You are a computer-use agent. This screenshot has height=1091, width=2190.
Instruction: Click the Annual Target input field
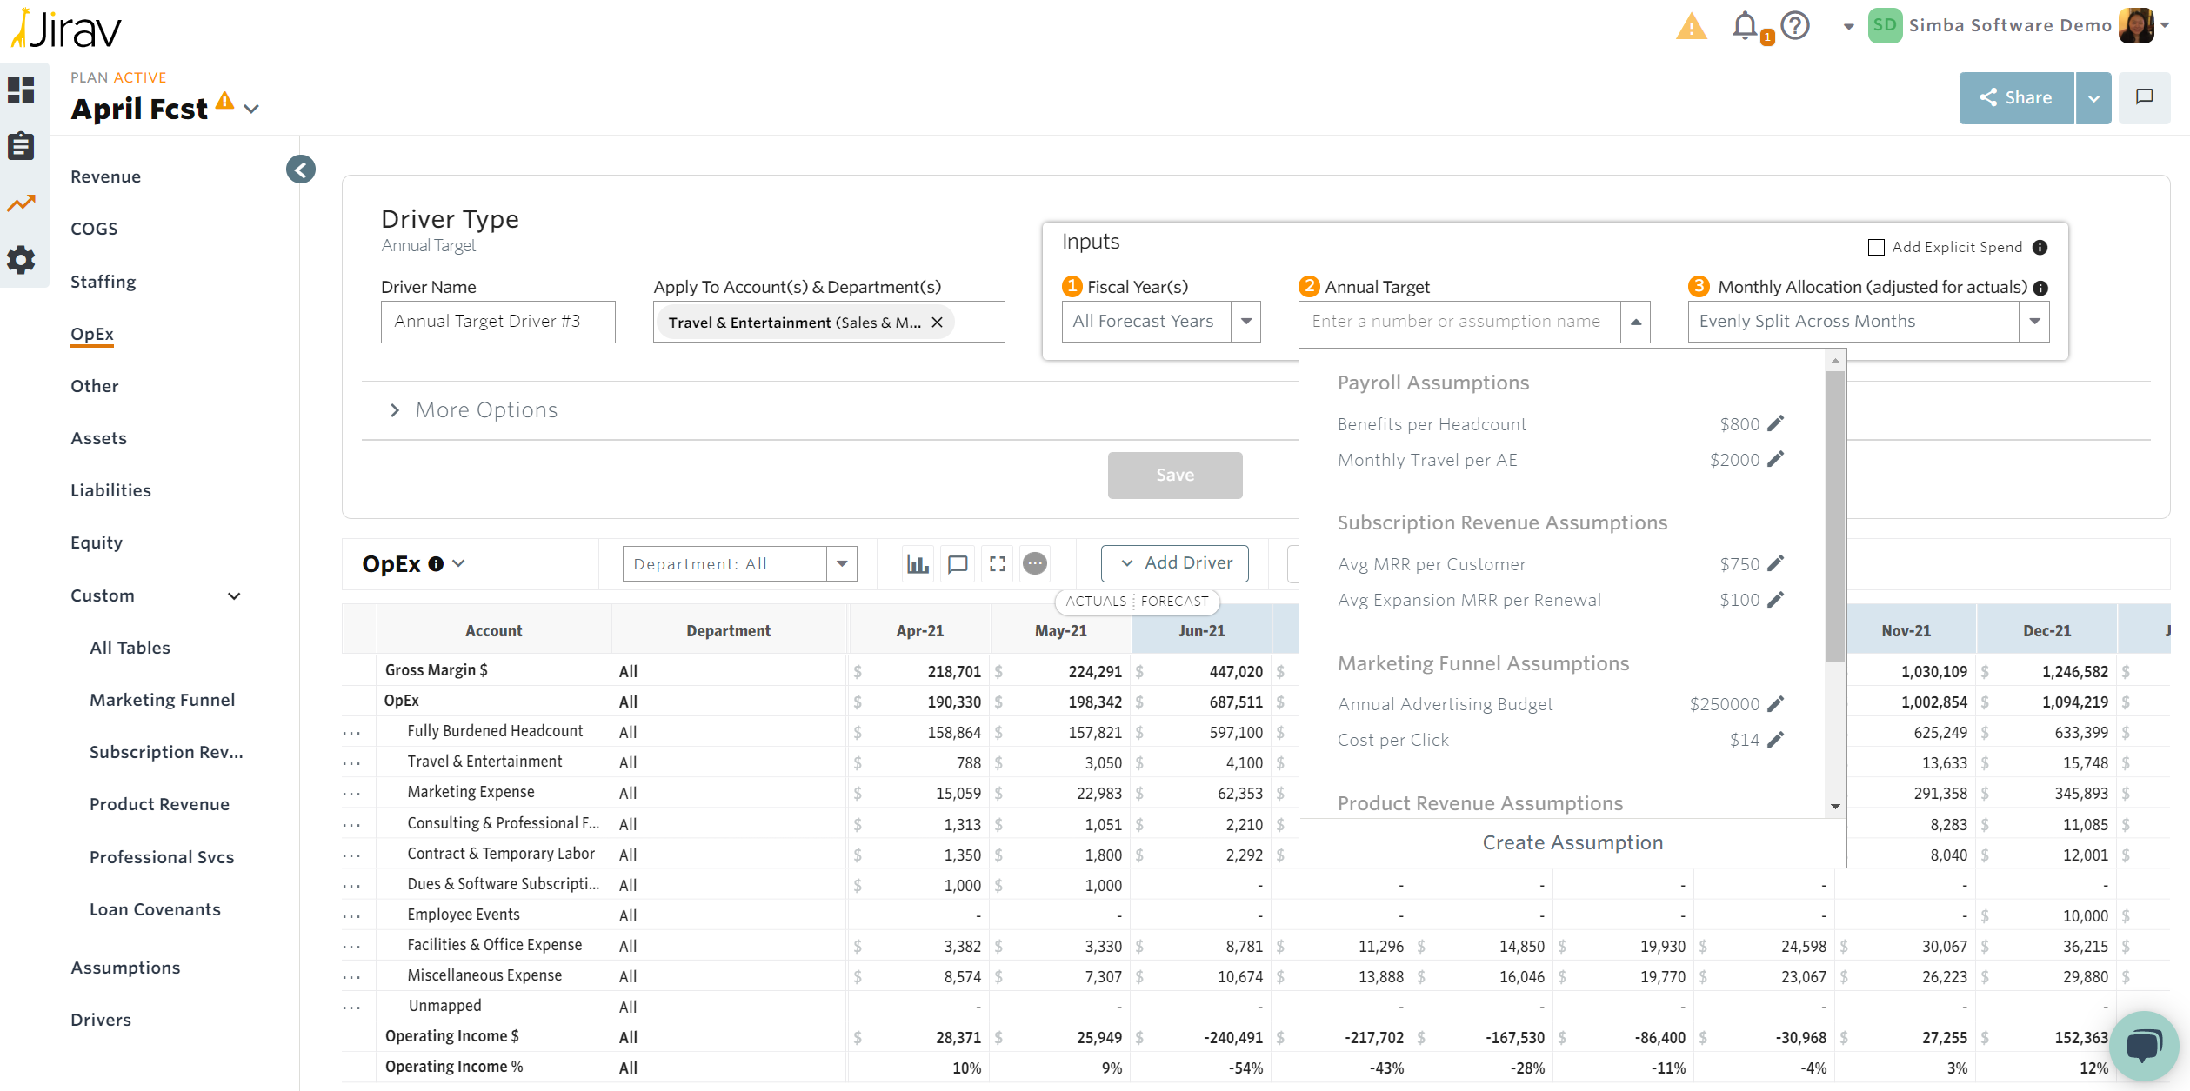(x=1459, y=322)
